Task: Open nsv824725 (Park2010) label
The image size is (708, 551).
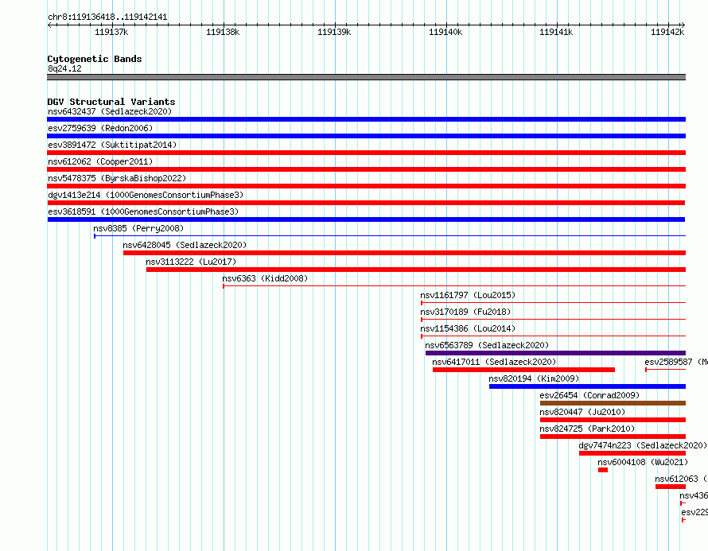Action: [x=587, y=429]
